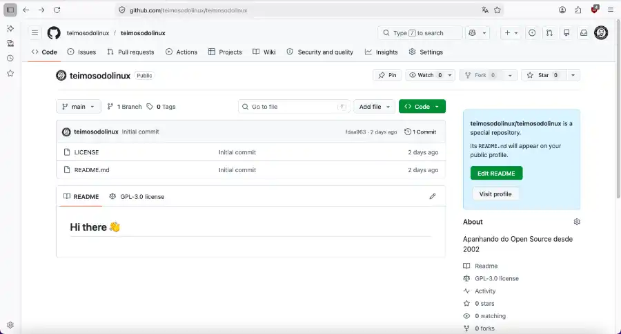Viewport: 621px width, 334px height.
Task: Open pull requests icon in header
Action: (549, 33)
